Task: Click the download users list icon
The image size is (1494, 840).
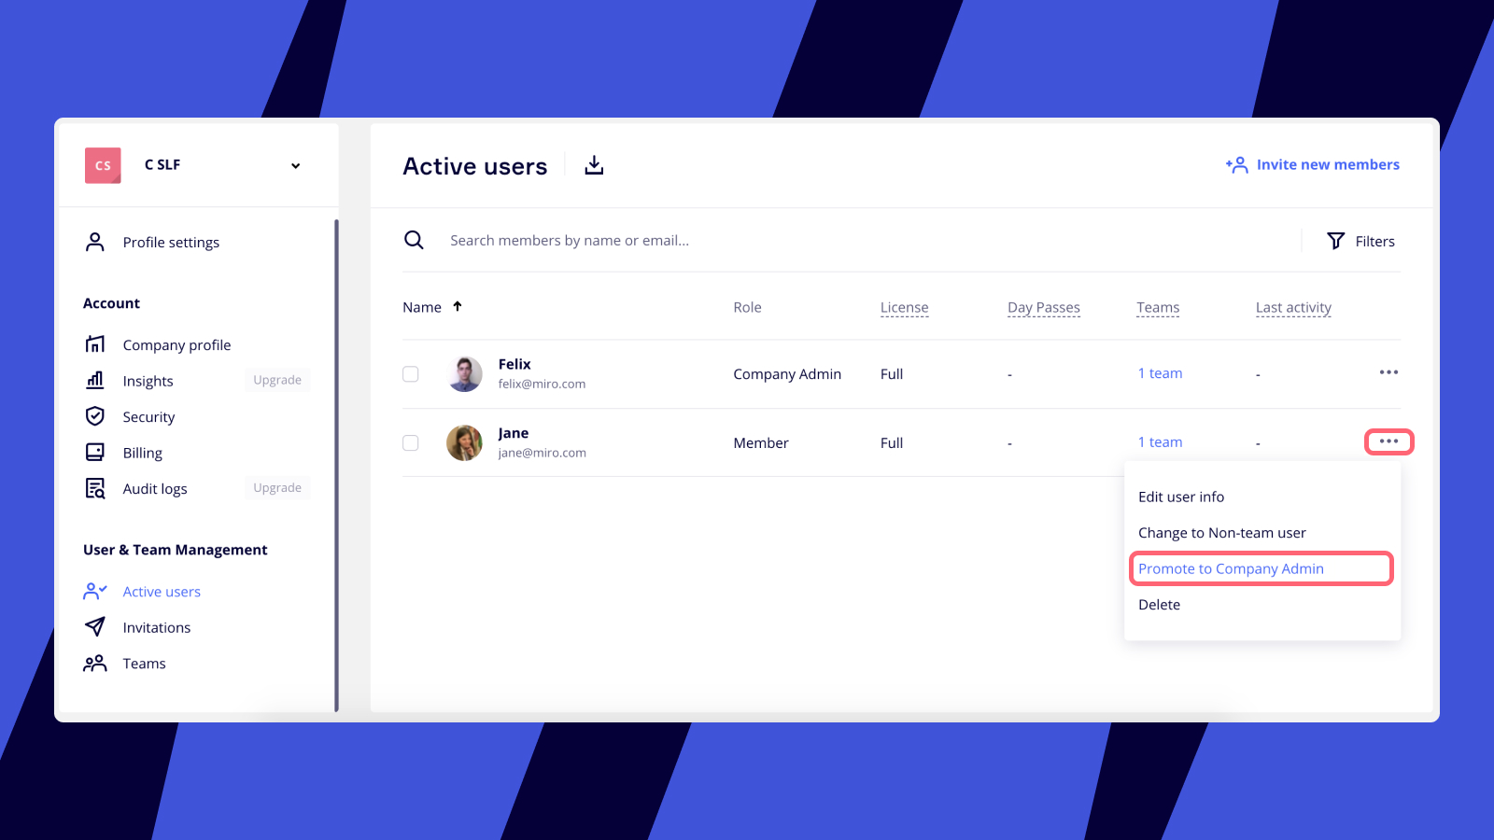Action: pyautogui.click(x=594, y=165)
